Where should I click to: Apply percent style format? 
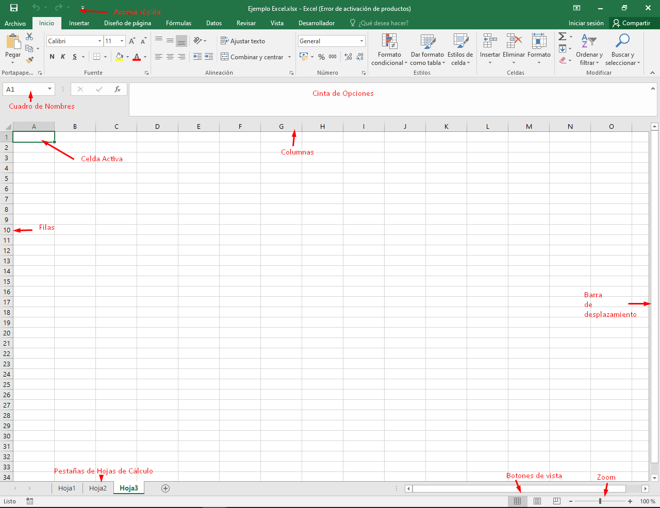click(x=322, y=57)
